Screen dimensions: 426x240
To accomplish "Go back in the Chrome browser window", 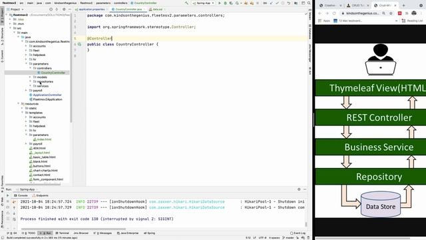I will [x=319, y=13].
